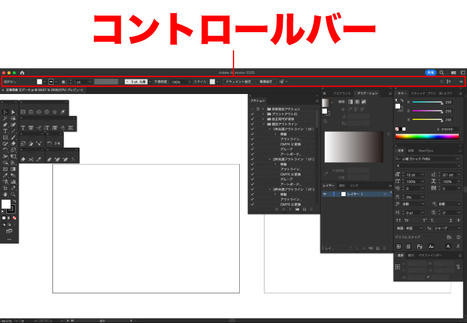Click the Change Screen Mode icon

coord(9,232)
